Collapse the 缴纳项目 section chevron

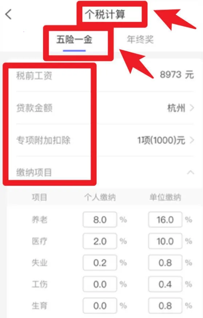(190, 173)
